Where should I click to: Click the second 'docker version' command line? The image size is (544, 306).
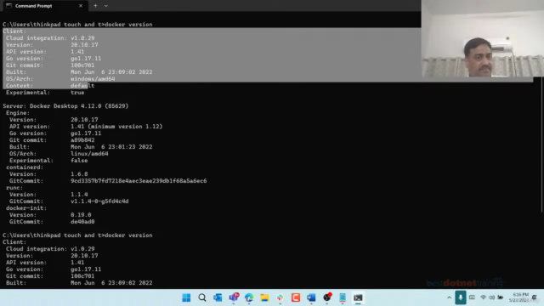pyautogui.click(x=77, y=235)
